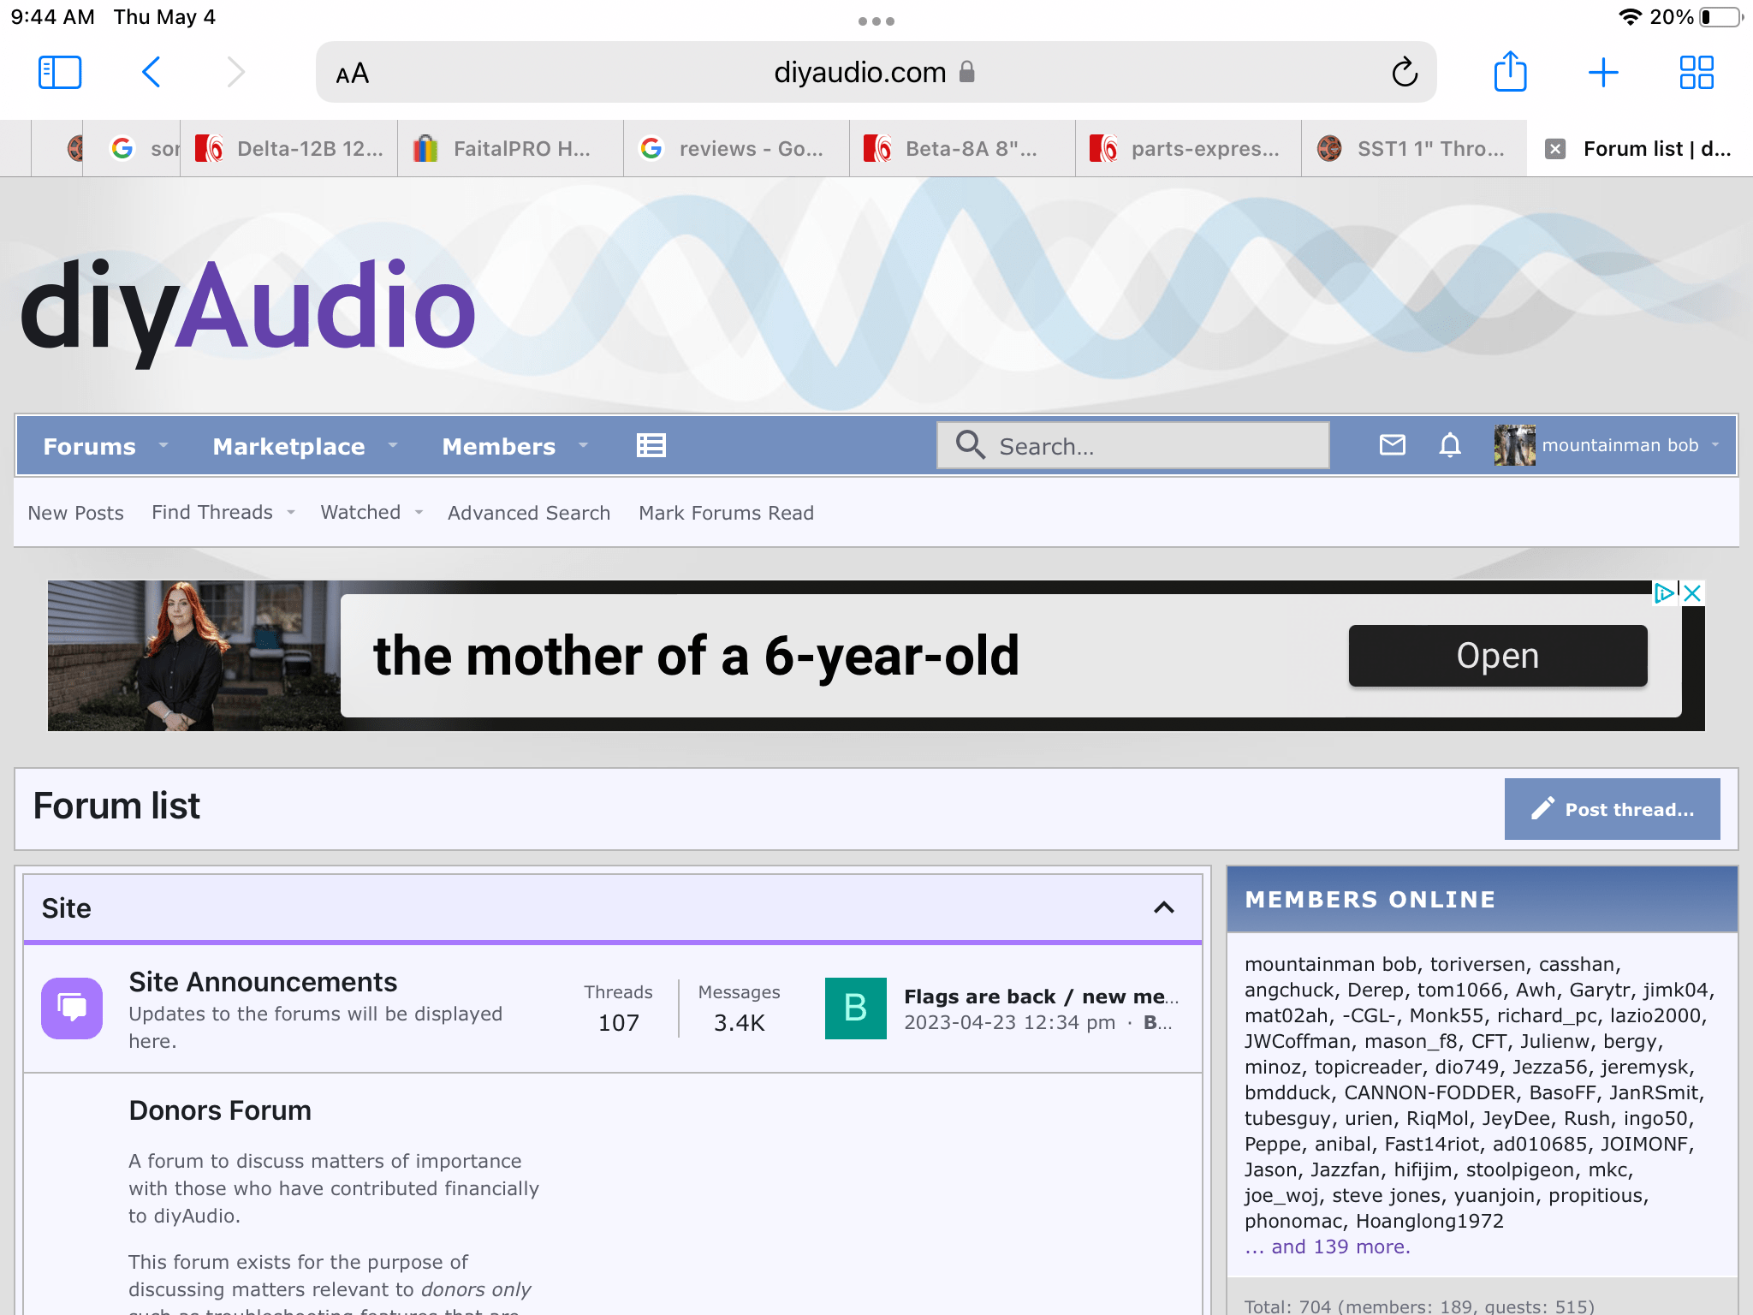The height and width of the screenshot is (1315, 1753).
Task: Switch to the reviews - Go... tab
Action: point(736,149)
